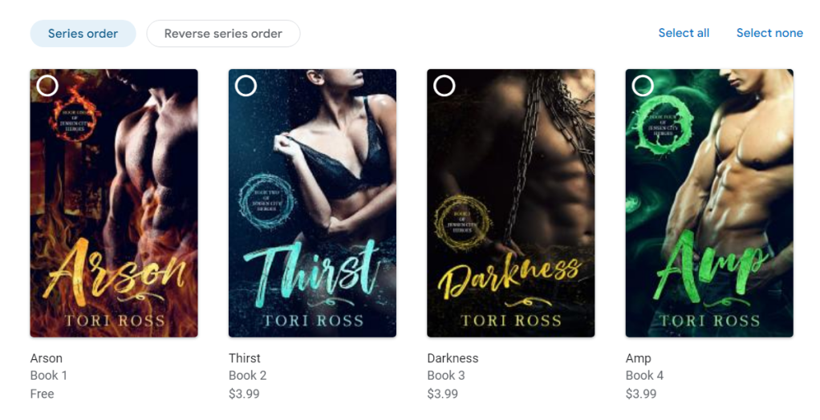820x420 pixels.
Task: Click the Book 3 label under Darkness
Action: coord(445,376)
